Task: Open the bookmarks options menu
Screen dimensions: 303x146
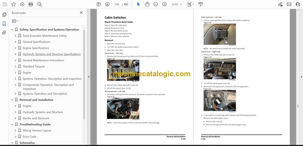Action: [15, 21]
